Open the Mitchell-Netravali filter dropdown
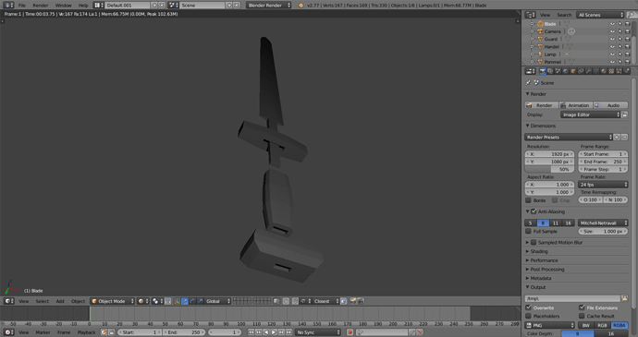Image resolution: width=638 pixels, height=337 pixels. (x=603, y=223)
